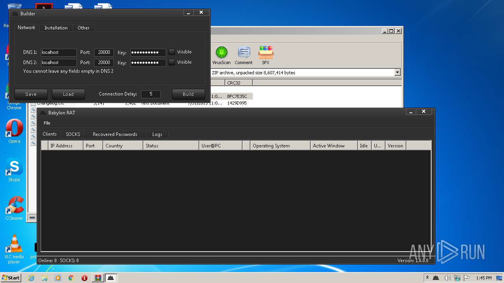Launch Google Chrome from the taskbar
Screen dimensions: 504x283
[x=71, y=278]
